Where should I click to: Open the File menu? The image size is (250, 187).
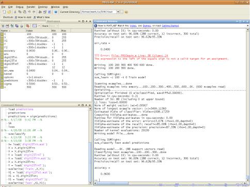pyautogui.click(x=3, y=7)
